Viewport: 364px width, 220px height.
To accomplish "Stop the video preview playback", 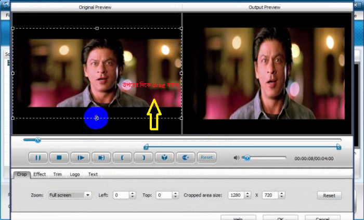I will pyautogui.click(x=59, y=158).
